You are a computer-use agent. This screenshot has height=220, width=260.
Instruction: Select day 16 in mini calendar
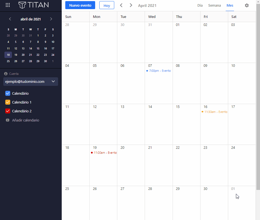[x=45, y=48]
